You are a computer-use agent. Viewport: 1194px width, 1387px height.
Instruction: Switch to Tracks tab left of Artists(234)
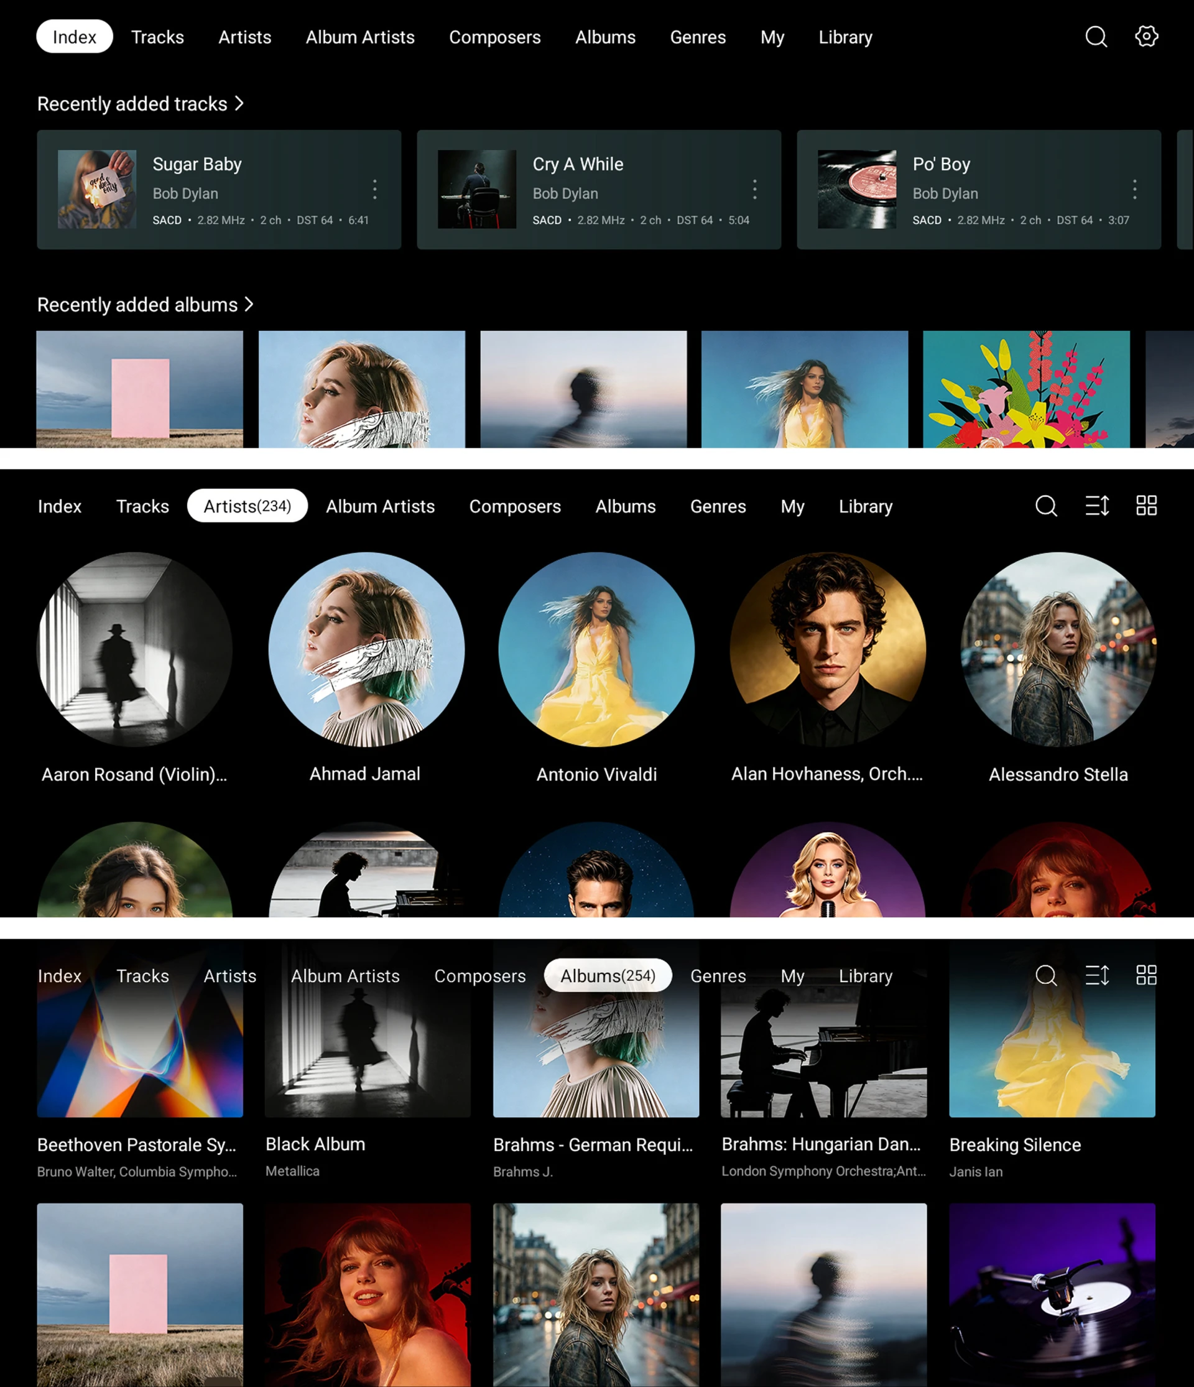pyautogui.click(x=142, y=506)
